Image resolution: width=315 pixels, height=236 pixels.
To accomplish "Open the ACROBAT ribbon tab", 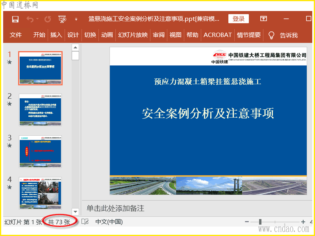I will click(218, 35).
